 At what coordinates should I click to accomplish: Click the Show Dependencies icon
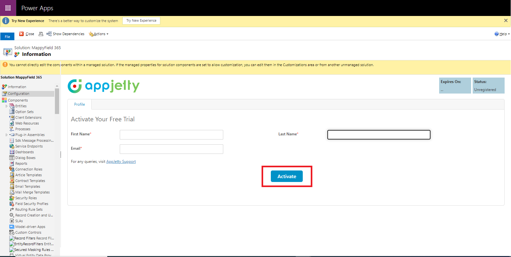pyautogui.click(x=49, y=34)
